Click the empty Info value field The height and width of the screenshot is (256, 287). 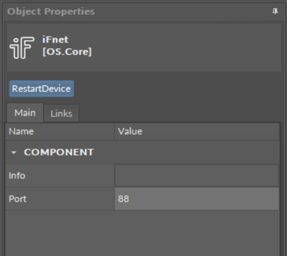[x=197, y=176]
